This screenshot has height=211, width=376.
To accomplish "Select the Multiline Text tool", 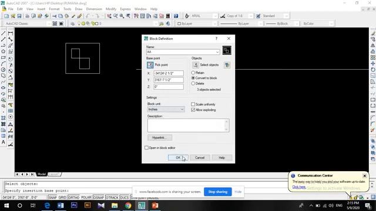I will tap(4, 142).
